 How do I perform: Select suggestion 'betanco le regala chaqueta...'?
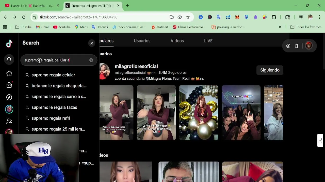pos(59,86)
